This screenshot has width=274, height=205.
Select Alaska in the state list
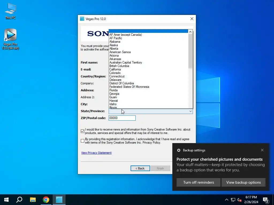(148, 45)
